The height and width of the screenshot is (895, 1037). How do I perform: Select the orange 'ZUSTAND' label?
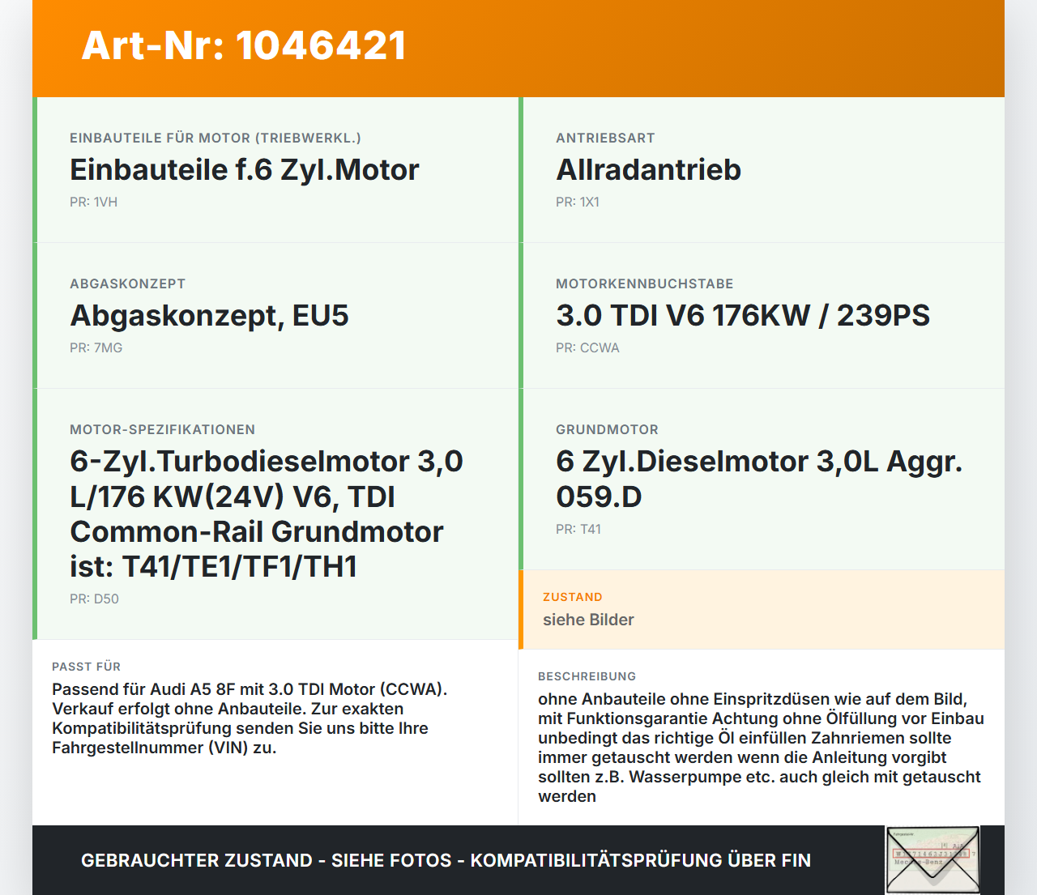[x=572, y=597]
